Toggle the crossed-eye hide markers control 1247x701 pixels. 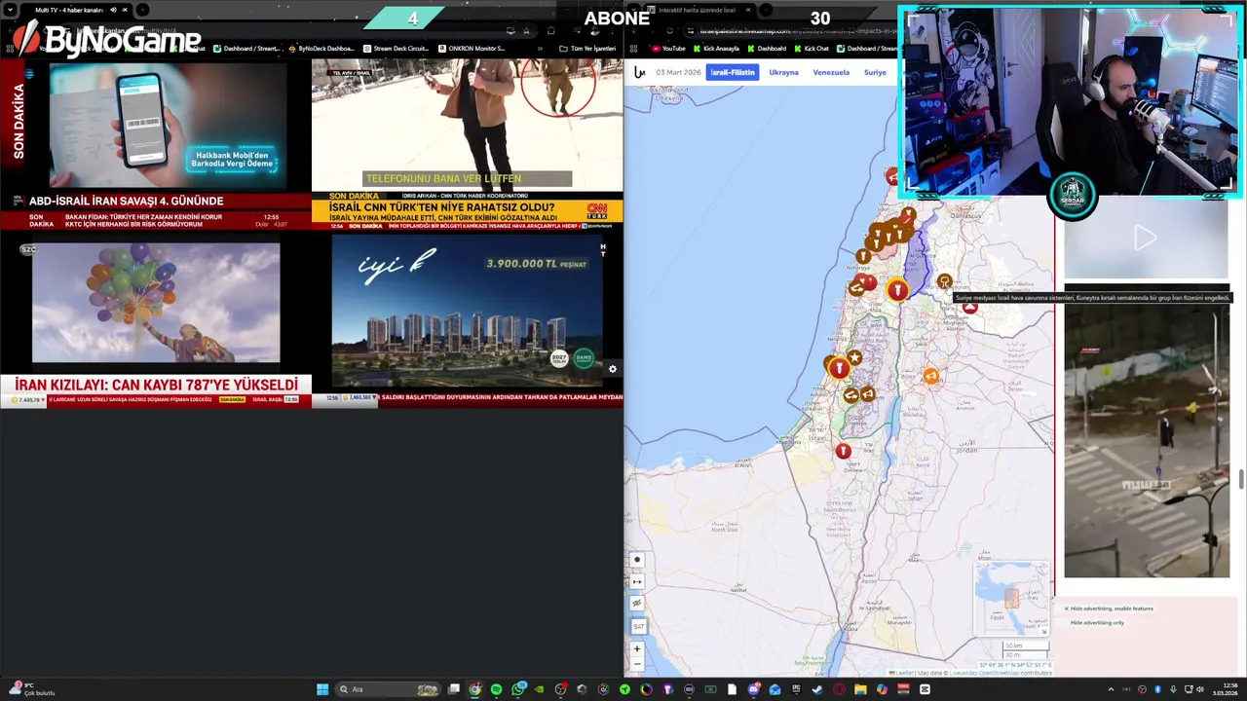tap(637, 604)
